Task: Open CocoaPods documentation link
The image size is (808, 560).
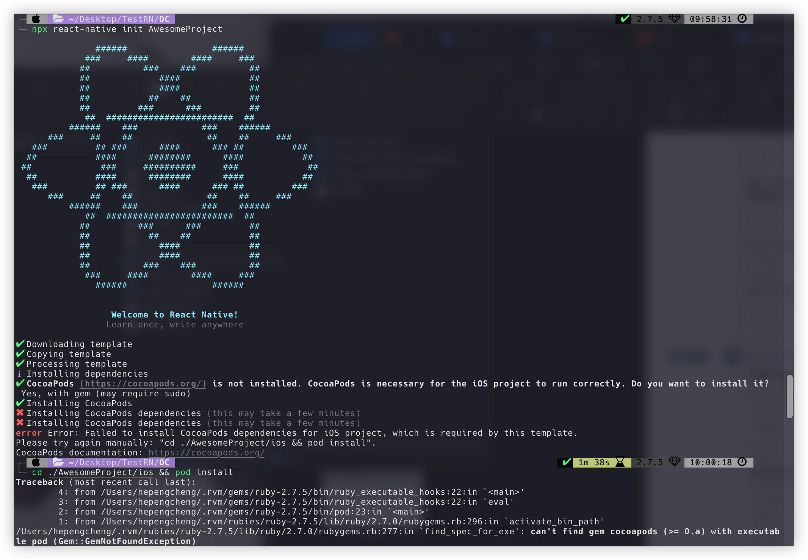Action: 207,453
